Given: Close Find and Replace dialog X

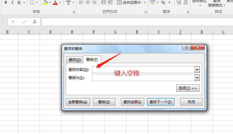Looking at the screenshot, I should coord(198,47).
